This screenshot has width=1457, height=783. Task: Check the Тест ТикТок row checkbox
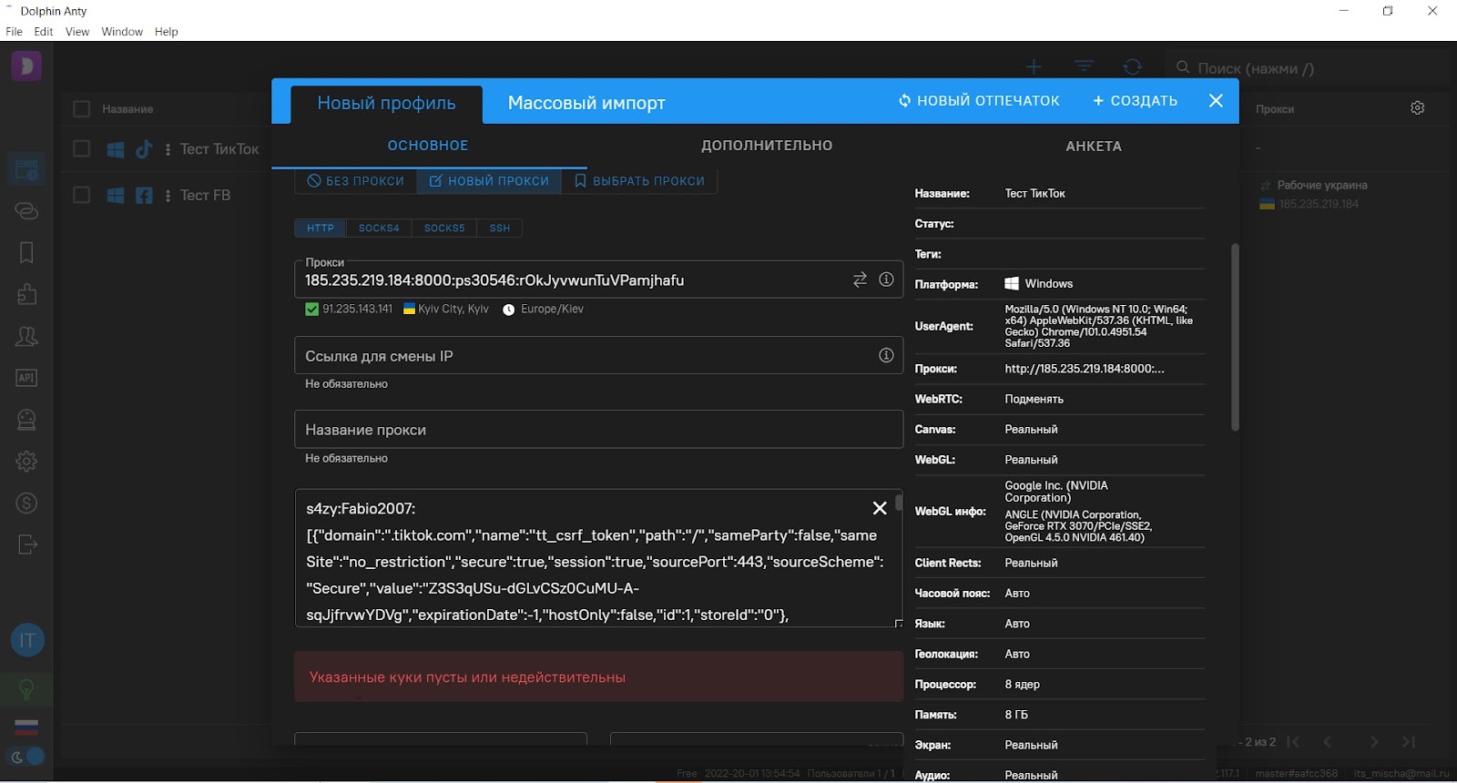pyautogui.click(x=81, y=149)
